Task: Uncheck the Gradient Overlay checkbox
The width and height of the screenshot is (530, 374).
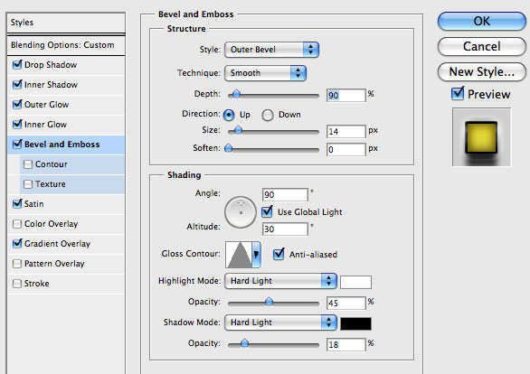Action: point(17,244)
